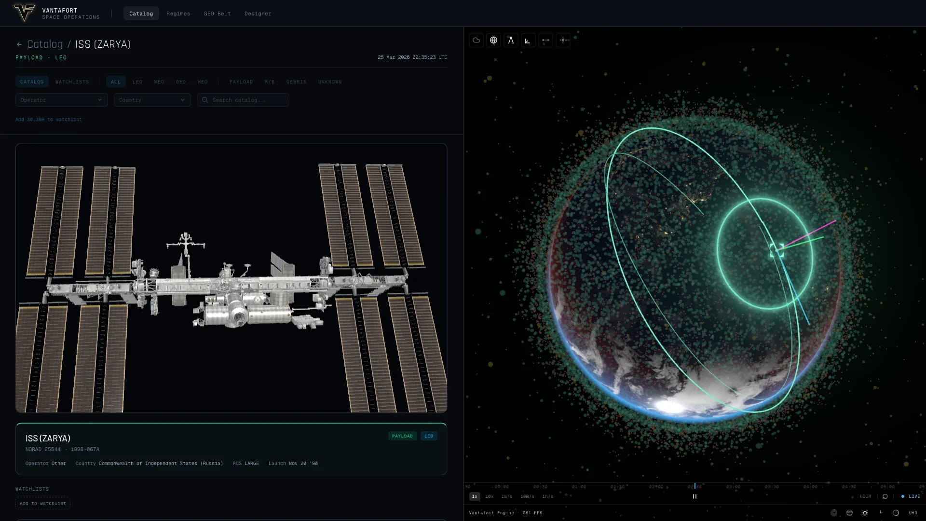The height and width of the screenshot is (521, 926).
Task: Toggle the globe grid icon
Action: [493, 40]
